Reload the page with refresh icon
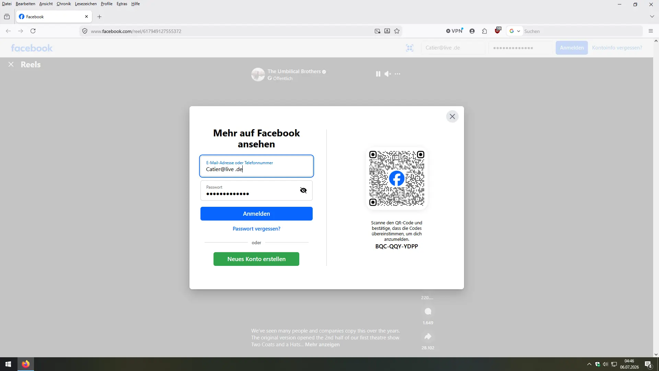Screen dimensions: 659x371 33,31
